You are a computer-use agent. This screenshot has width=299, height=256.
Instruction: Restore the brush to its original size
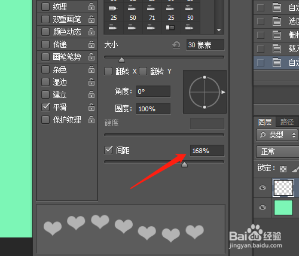[x=176, y=45]
